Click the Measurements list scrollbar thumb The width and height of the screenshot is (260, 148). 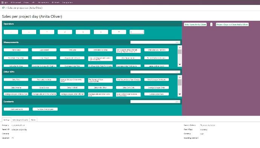point(180,52)
